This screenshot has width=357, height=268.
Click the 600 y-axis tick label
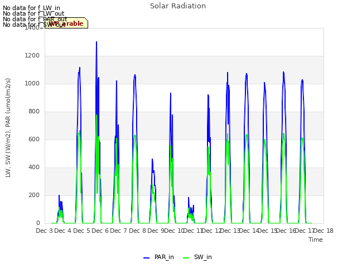[34, 140]
